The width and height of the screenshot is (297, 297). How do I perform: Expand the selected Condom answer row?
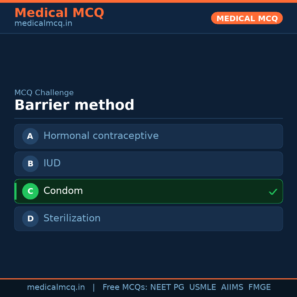[x=148, y=191]
